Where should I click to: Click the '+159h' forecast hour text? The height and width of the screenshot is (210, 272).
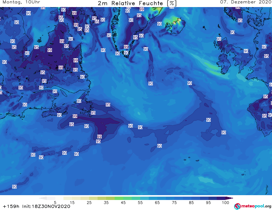(x=11, y=206)
